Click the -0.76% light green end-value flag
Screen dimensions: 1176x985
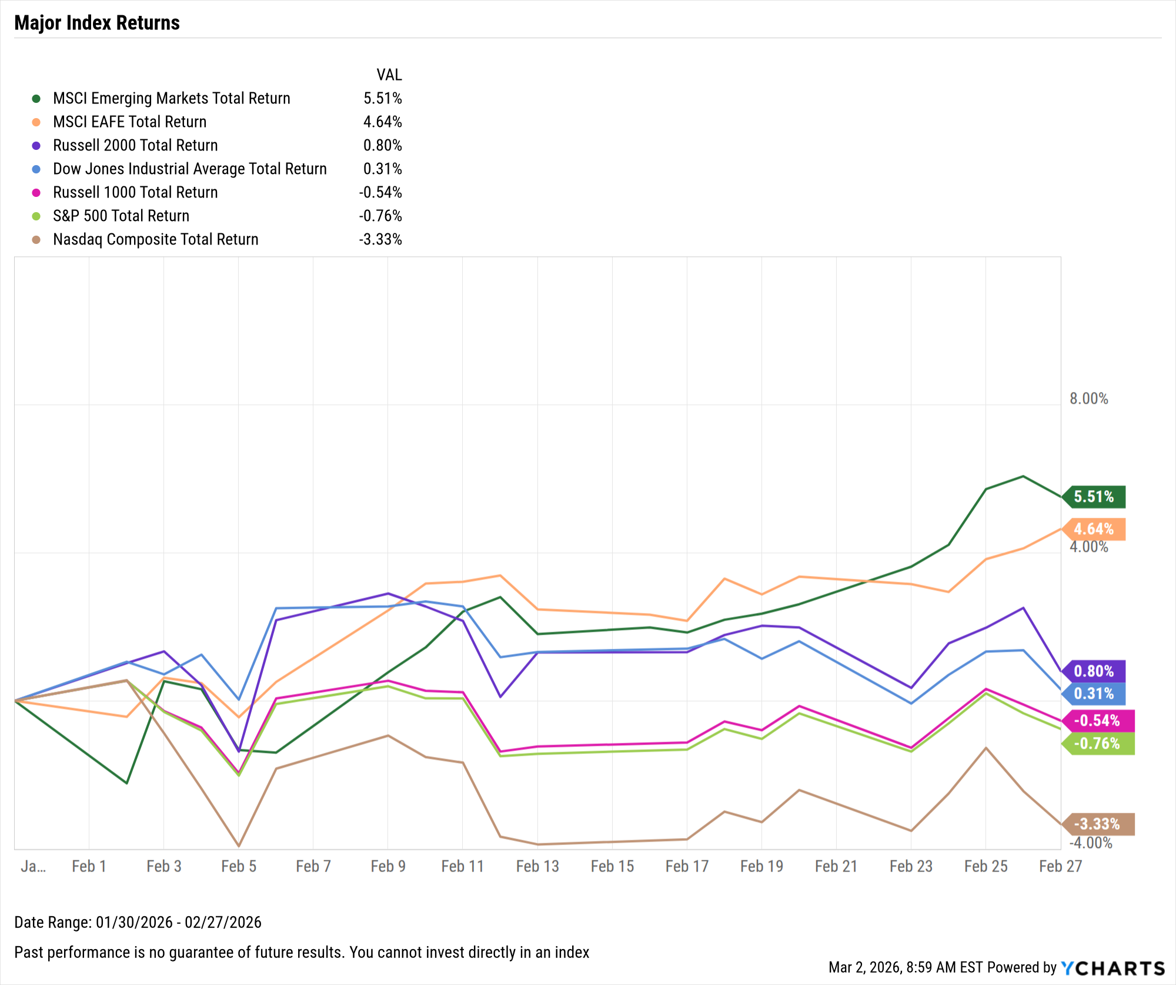click(x=1098, y=744)
